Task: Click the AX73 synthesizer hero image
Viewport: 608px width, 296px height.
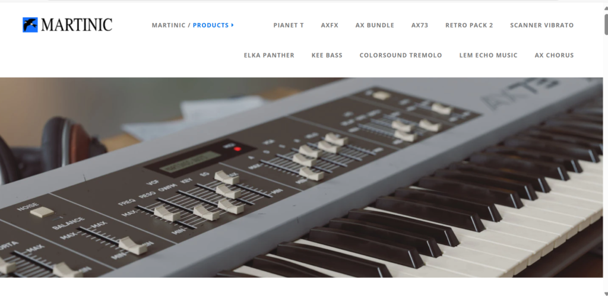Action: 301,177
